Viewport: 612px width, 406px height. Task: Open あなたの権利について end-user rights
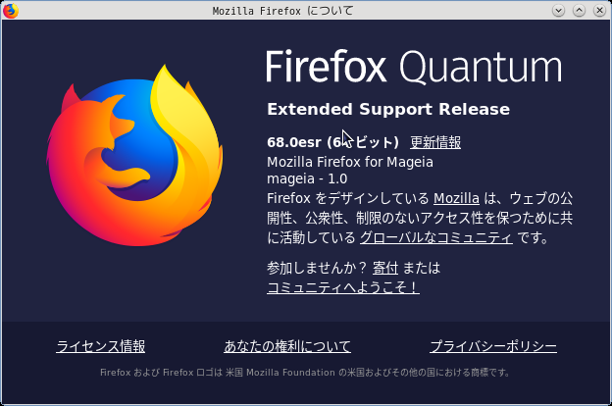pos(287,346)
